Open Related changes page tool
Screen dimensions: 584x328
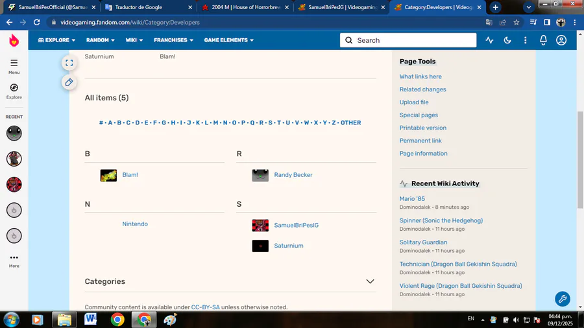422,89
